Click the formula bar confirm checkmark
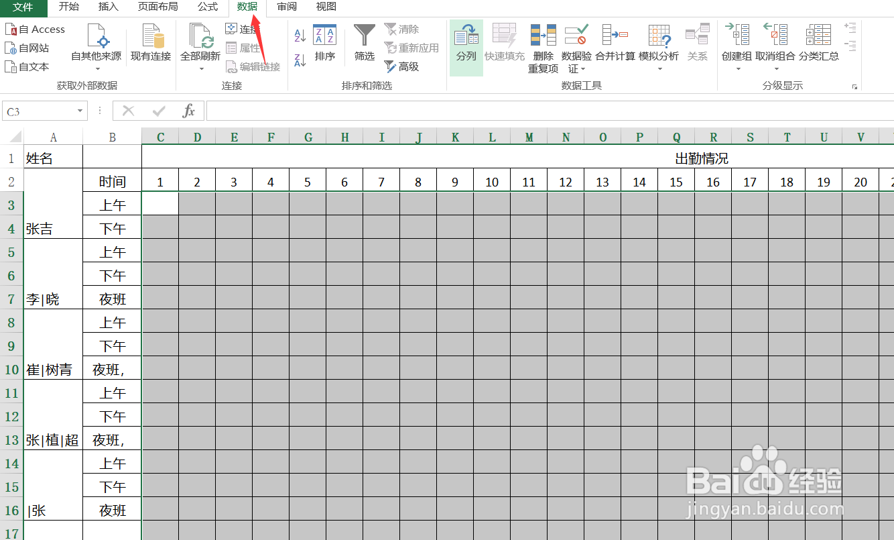The height and width of the screenshot is (540, 894). point(159,111)
